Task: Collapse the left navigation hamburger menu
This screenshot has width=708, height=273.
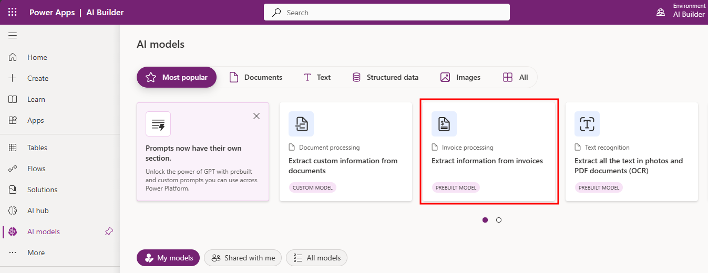Action: [x=13, y=36]
